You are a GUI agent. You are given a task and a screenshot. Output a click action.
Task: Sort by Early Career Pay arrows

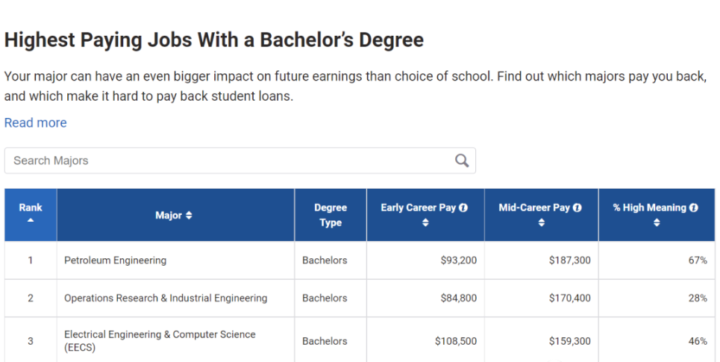pyautogui.click(x=425, y=223)
